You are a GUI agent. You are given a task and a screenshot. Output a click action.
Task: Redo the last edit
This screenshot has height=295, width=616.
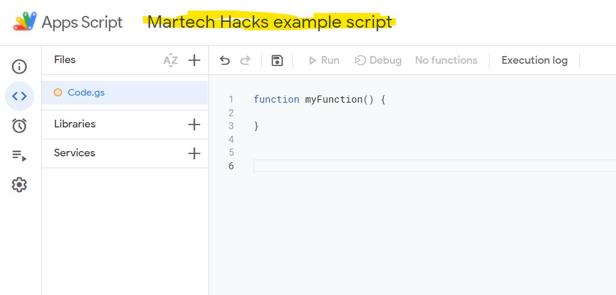245,60
